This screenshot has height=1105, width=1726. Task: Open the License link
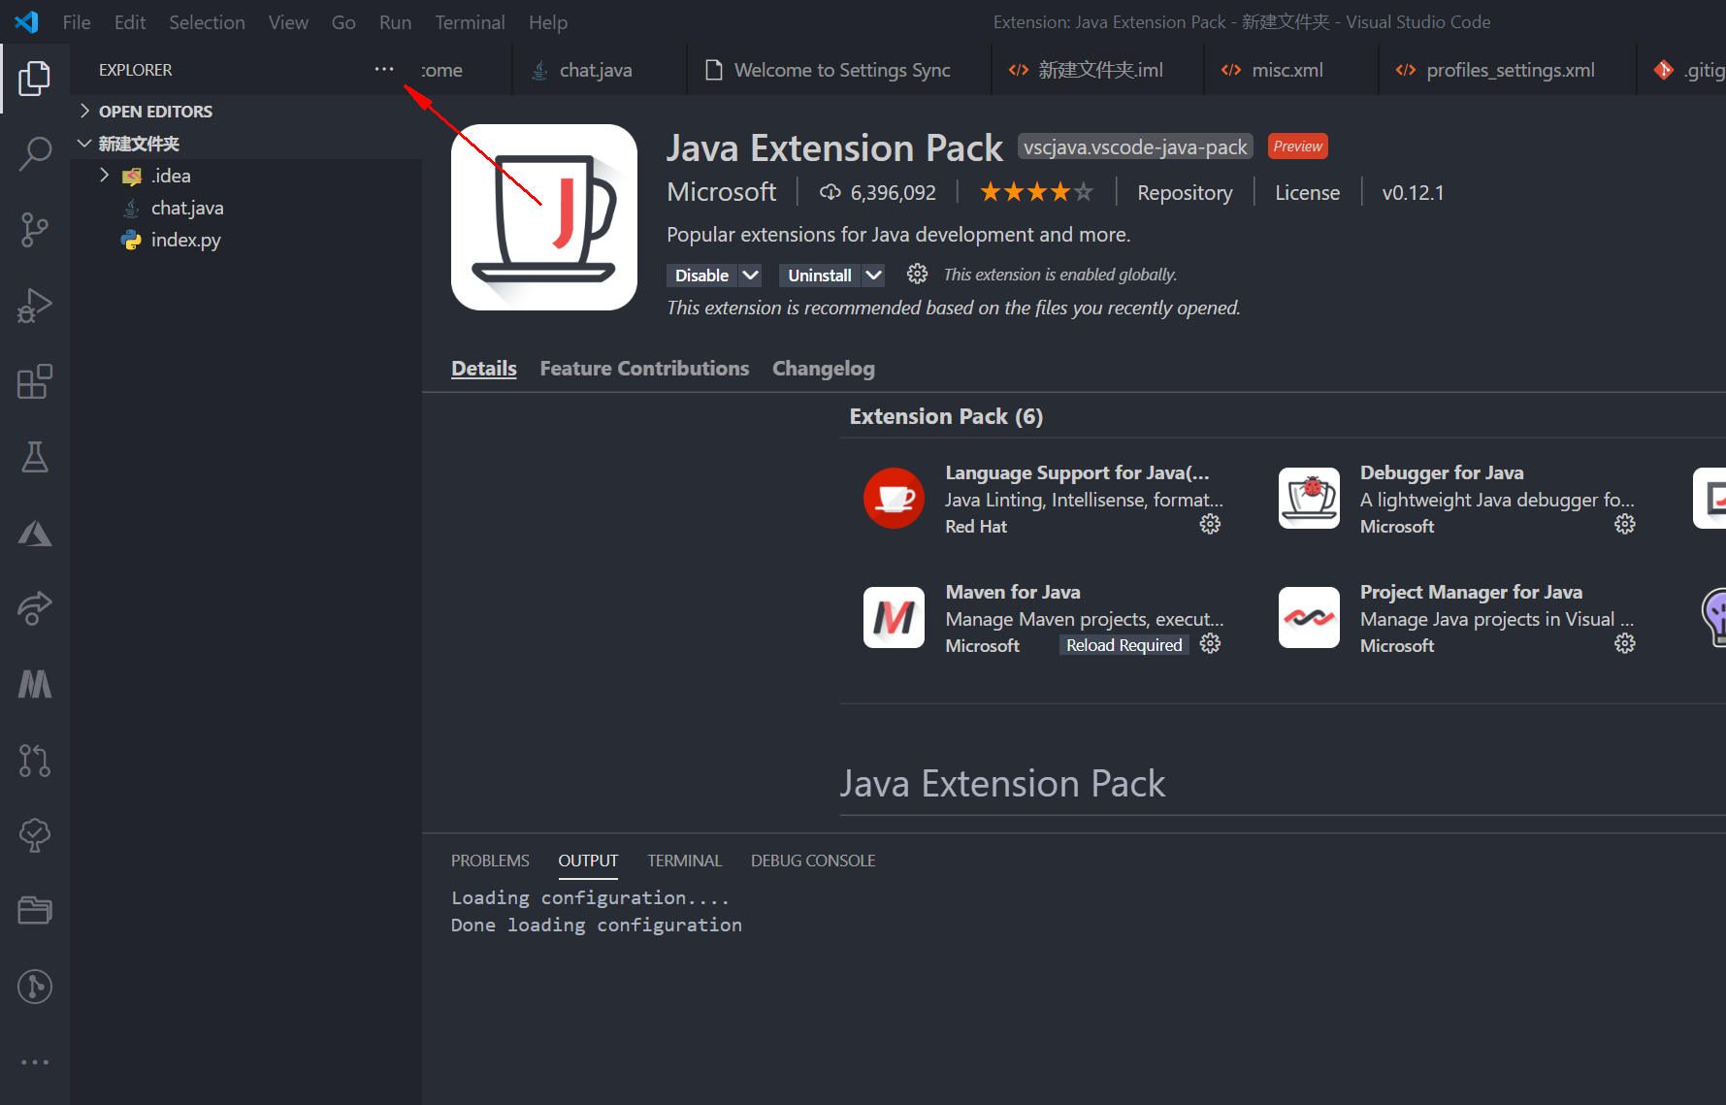click(x=1307, y=193)
